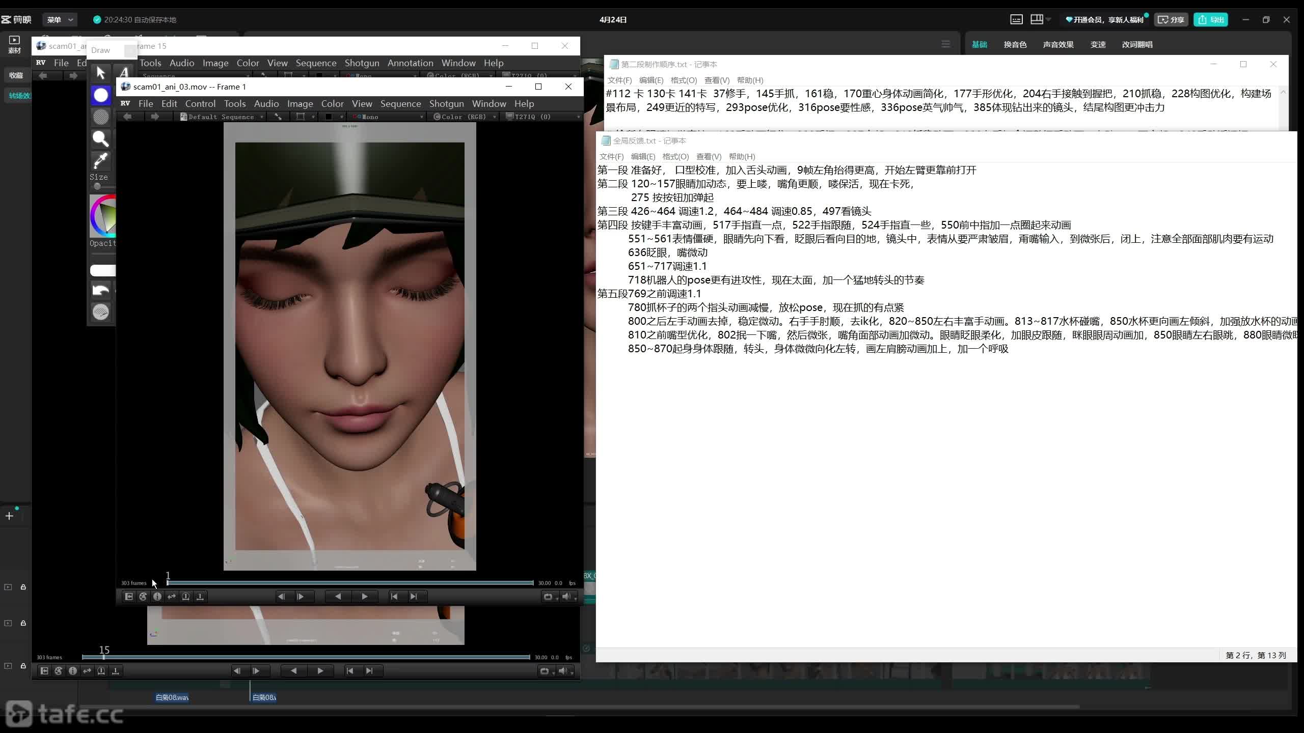Toggle loop mode in back RV window
The height and width of the screenshot is (733, 1304).
(545, 671)
